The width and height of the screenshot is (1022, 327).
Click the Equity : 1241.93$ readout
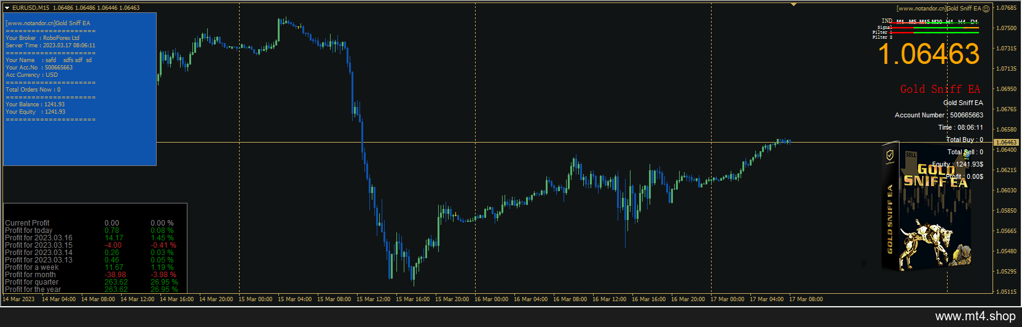[x=957, y=164]
